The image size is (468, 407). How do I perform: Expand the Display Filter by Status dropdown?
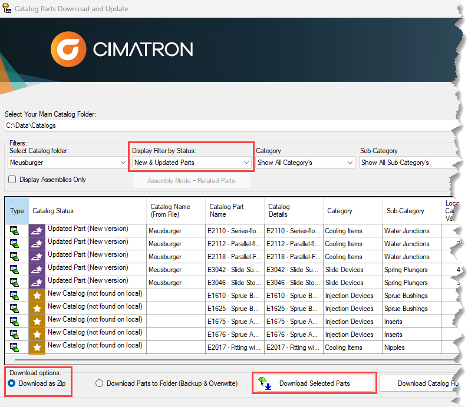[191, 163]
